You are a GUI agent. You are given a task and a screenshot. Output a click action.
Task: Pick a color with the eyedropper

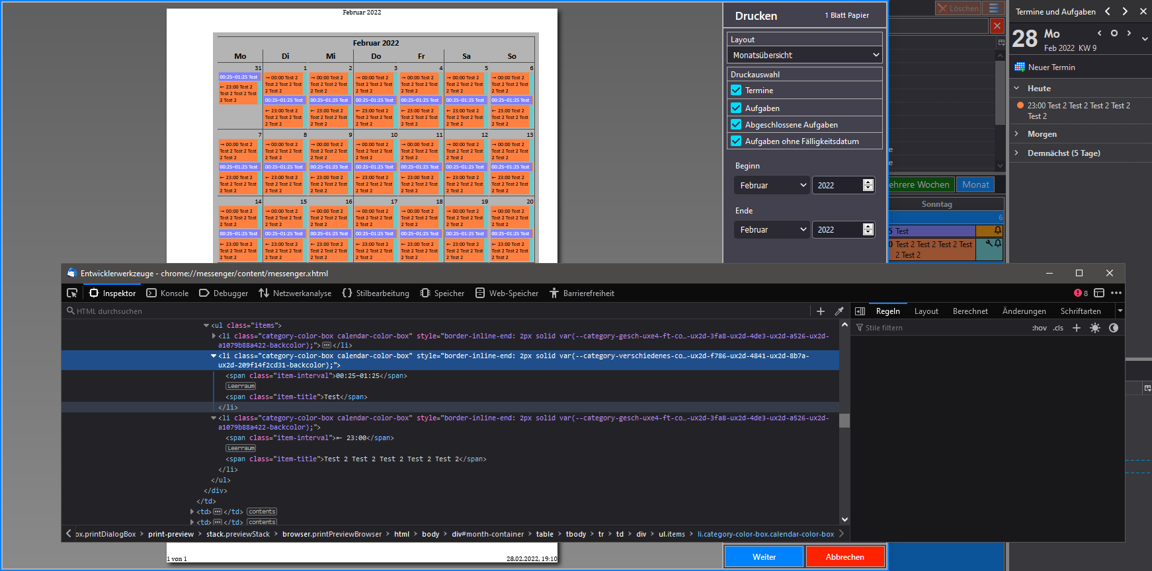pyautogui.click(x=839, y=311)
